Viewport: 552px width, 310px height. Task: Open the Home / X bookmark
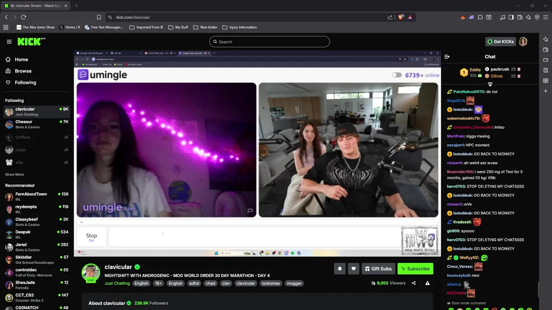click(x=70, y=27)
